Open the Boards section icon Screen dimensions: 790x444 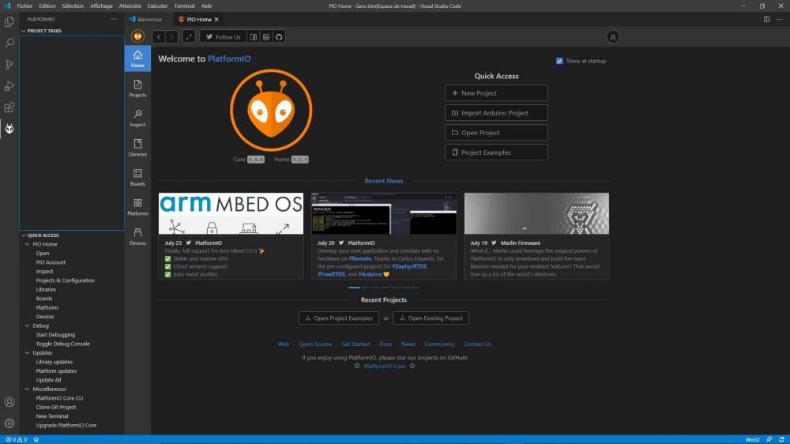[x=137, y=178]
